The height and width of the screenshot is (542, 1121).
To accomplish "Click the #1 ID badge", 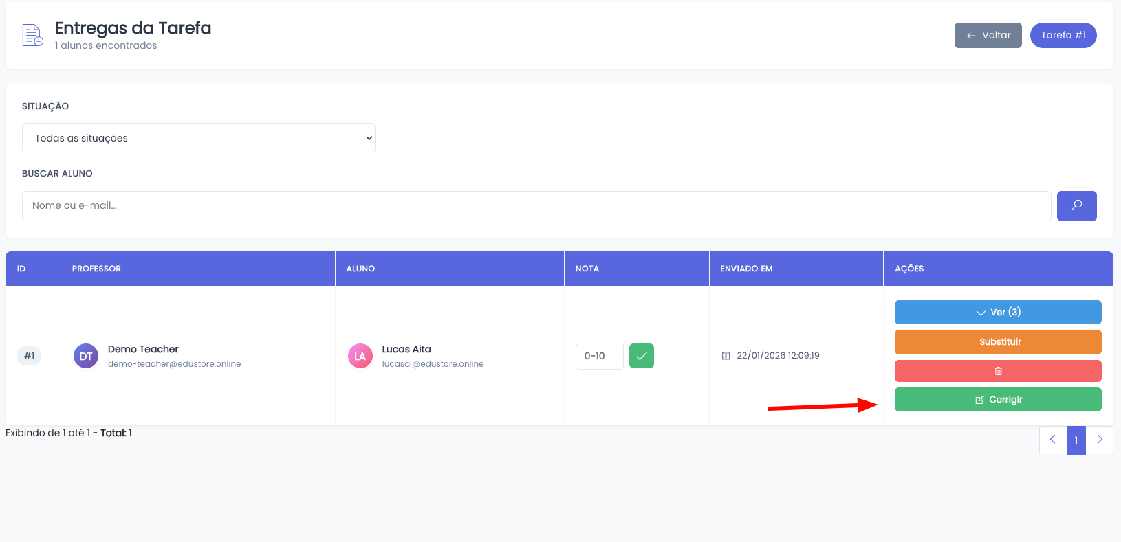I will (x=30, y=356).
